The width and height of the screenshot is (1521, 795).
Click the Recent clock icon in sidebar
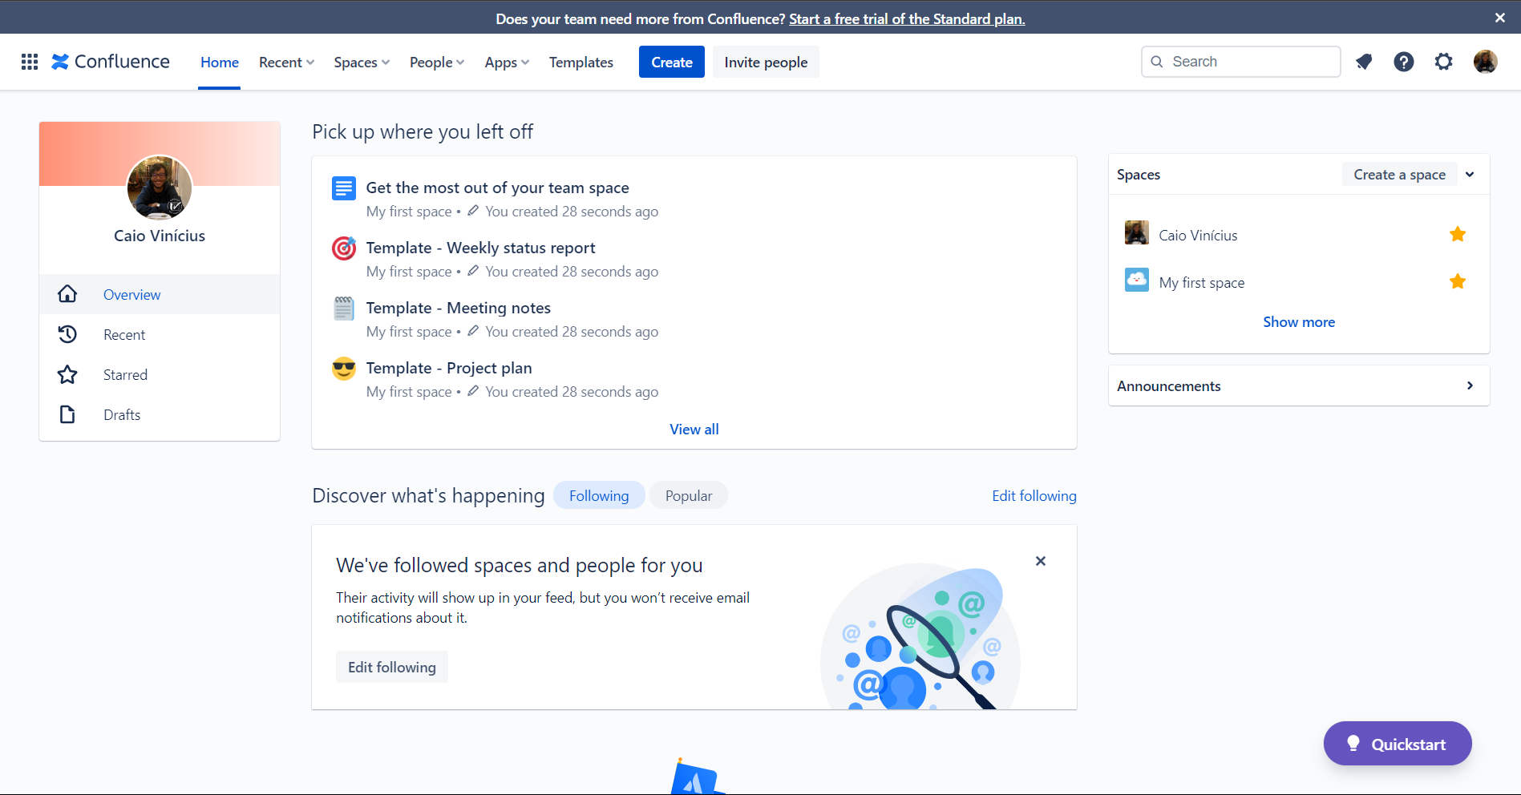(67, 334)
